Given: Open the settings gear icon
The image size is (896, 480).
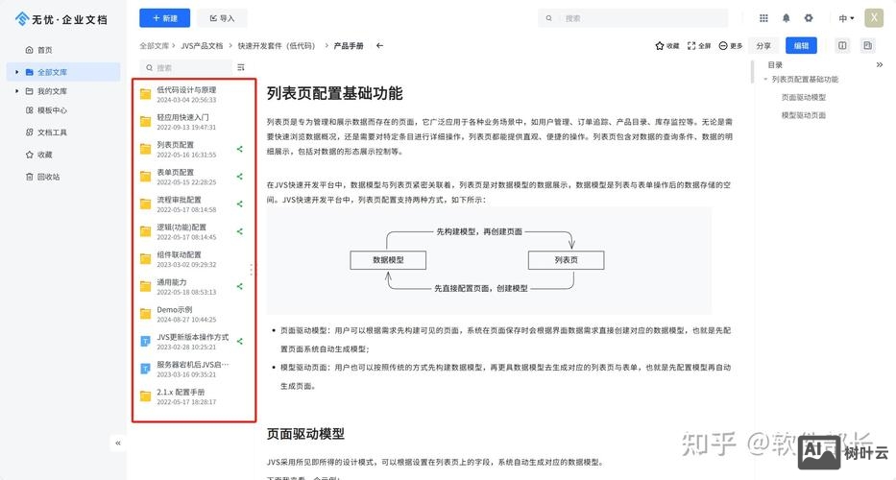Looking at the screenshot, I should click(808, 18).
